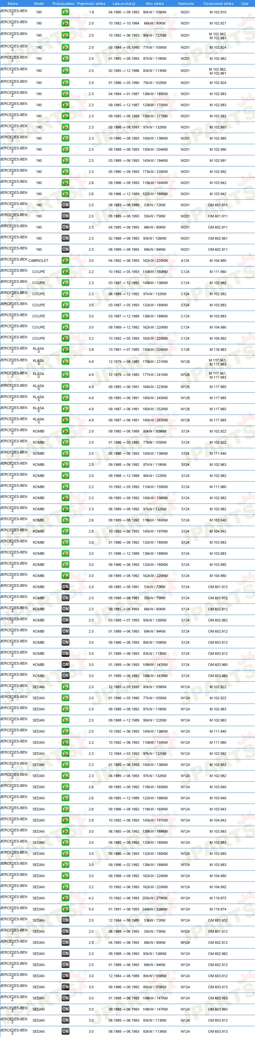The image size is (255, 1037).
Task: Click PB icon in KLASA S 3.8 row
Action: 65,349
